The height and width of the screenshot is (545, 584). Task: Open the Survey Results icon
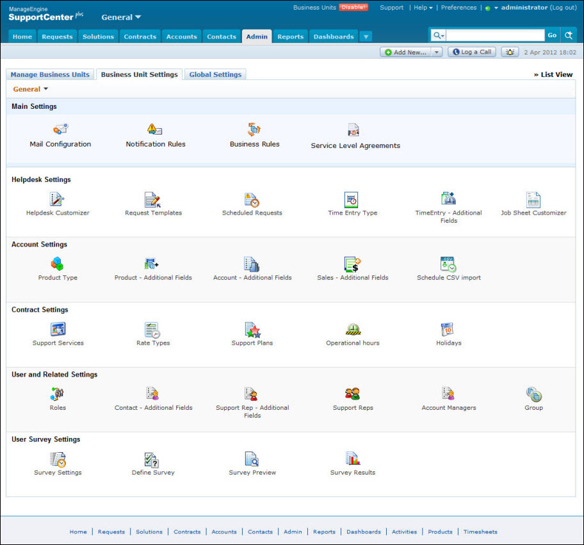(x=353, y=458)
